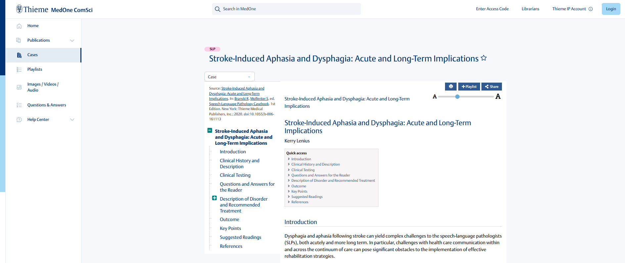Open Home in the sidebar
This screenshot has height=263, width=625.
pos(33,26)
